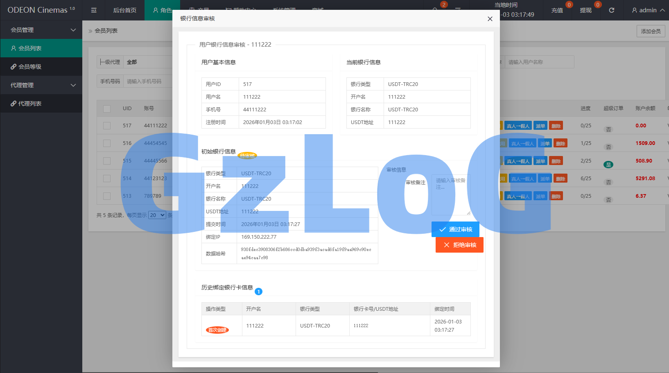Click the sidebar collapse hamburger icon

[94, 10]
